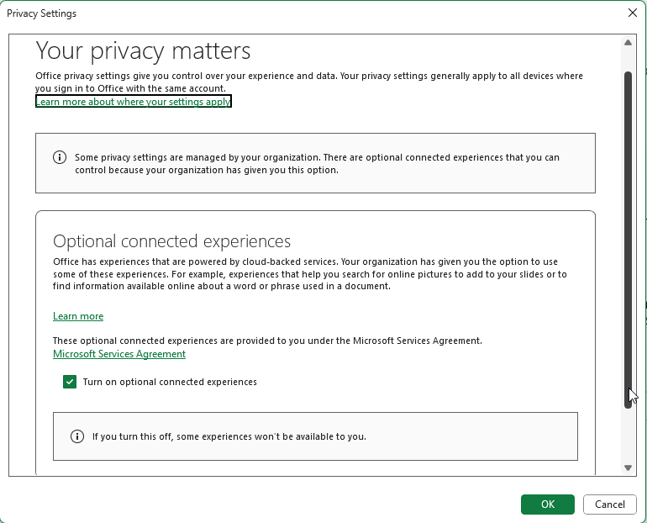
Task: Open the Microsoft Services Agreement link
Action: [119, 354]
